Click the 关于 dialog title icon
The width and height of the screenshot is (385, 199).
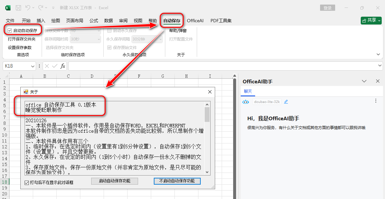pos(26,92)
